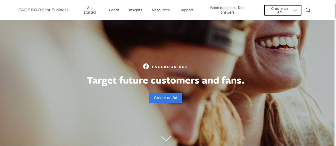Image resolution: width=336 pixels, height=146 pixels.
Task: Click the round Facebook logo icon in hero
Action: (x=146, y=66)
